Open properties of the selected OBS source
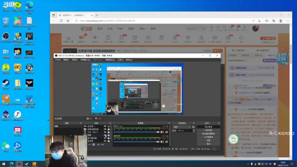The height and width of the screenshot is (167, 297). pyautogui.click(x=89, y=118)
